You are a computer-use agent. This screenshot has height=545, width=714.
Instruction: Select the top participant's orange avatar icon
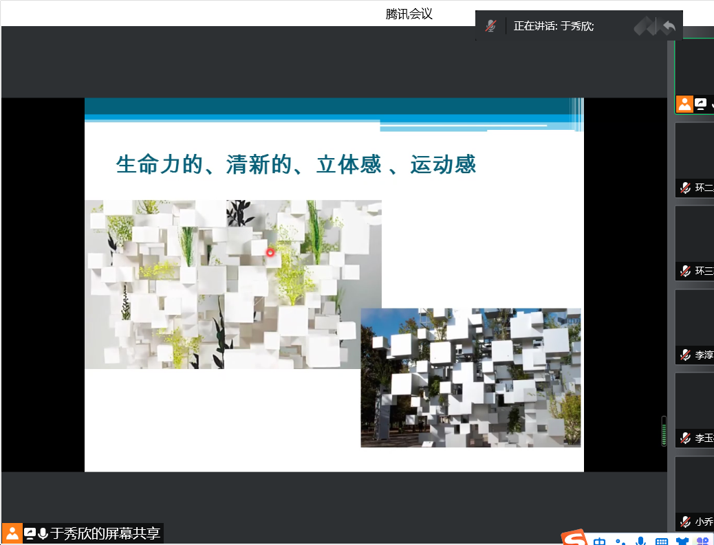(684, 104)
